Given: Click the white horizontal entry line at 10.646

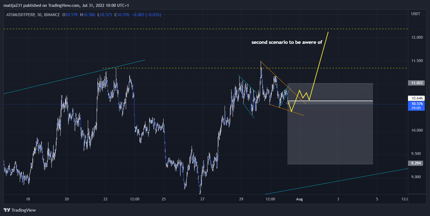Looking at the screenshot, I should coord(330,101).
